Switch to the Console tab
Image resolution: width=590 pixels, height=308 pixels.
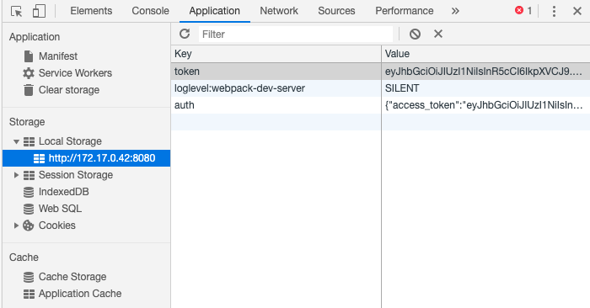150,11
